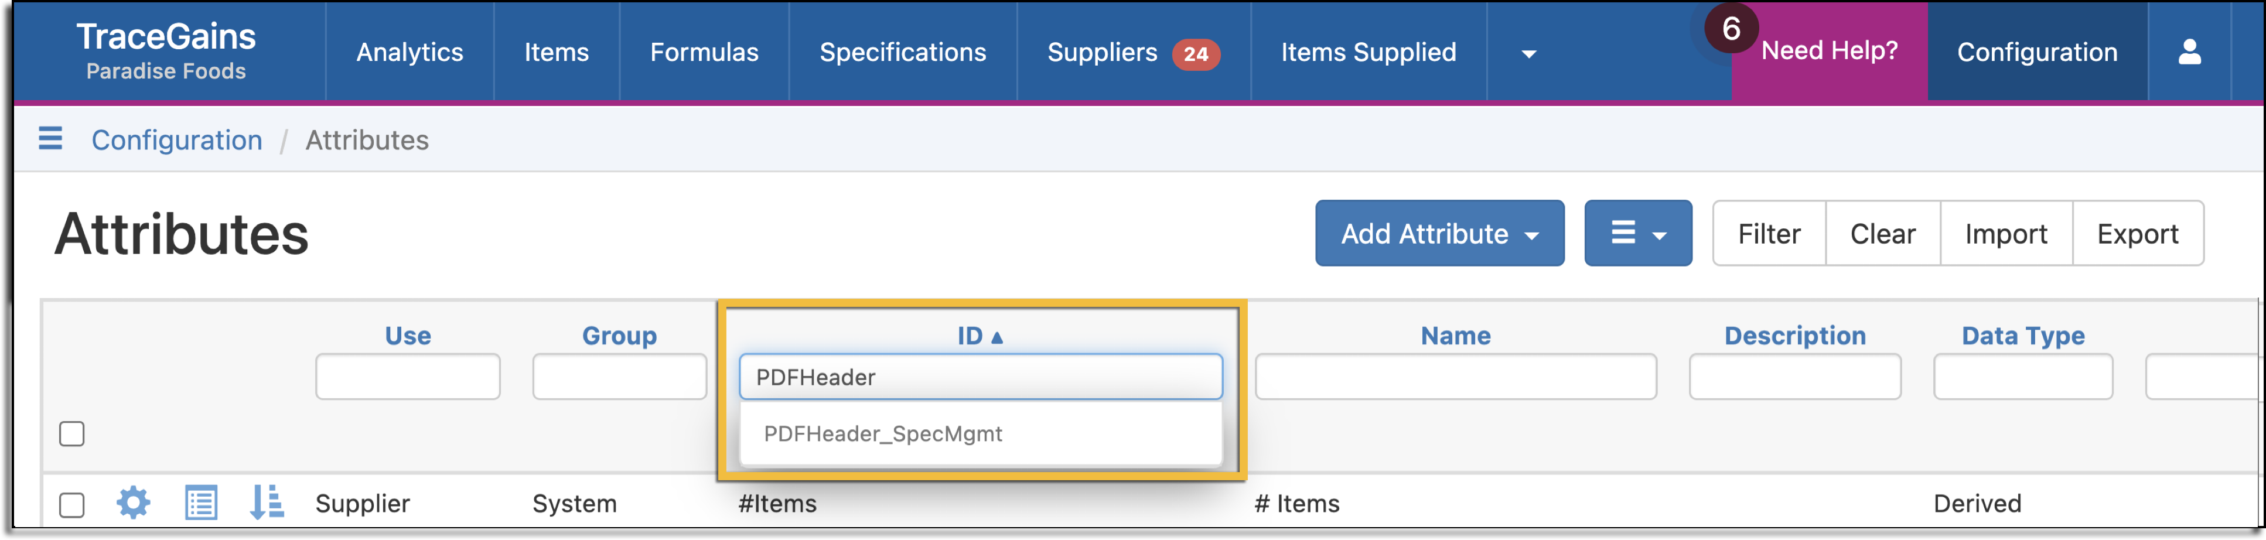Expand the more navigation caret after Items Supplied

1529,54
